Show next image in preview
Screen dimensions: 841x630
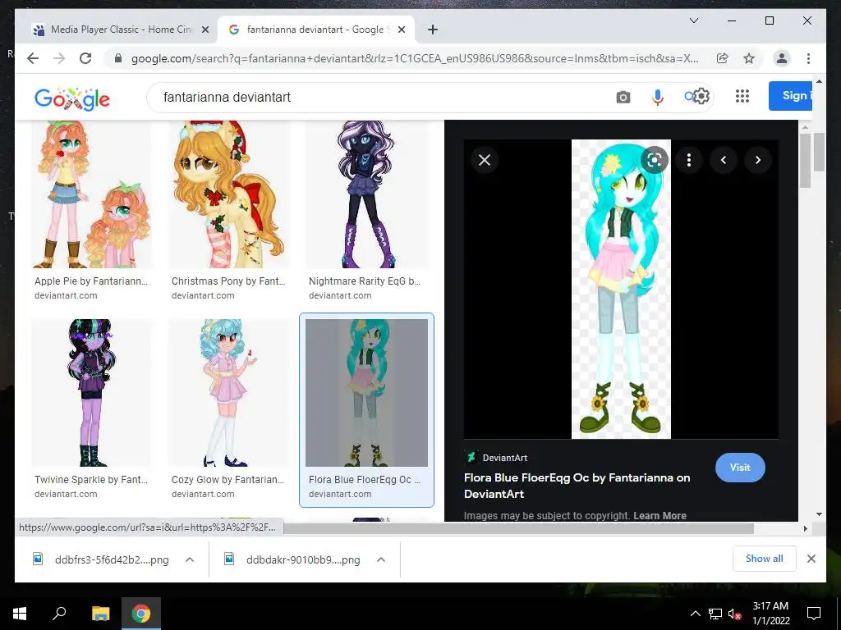757,160
